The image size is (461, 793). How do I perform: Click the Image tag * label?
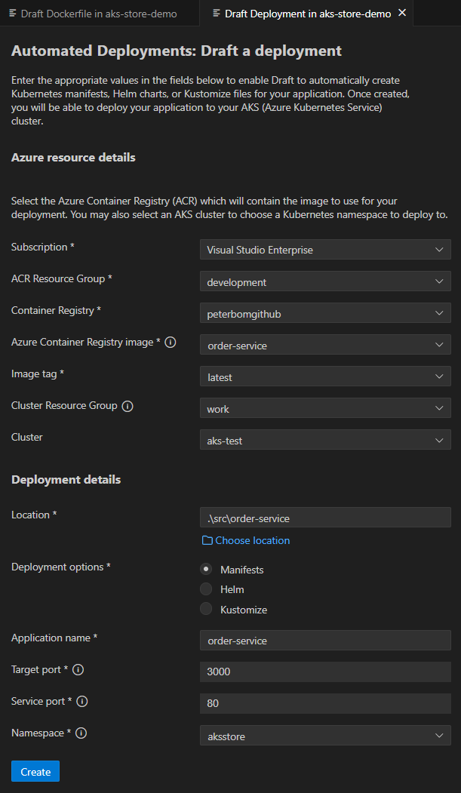(x=38, y=374)
